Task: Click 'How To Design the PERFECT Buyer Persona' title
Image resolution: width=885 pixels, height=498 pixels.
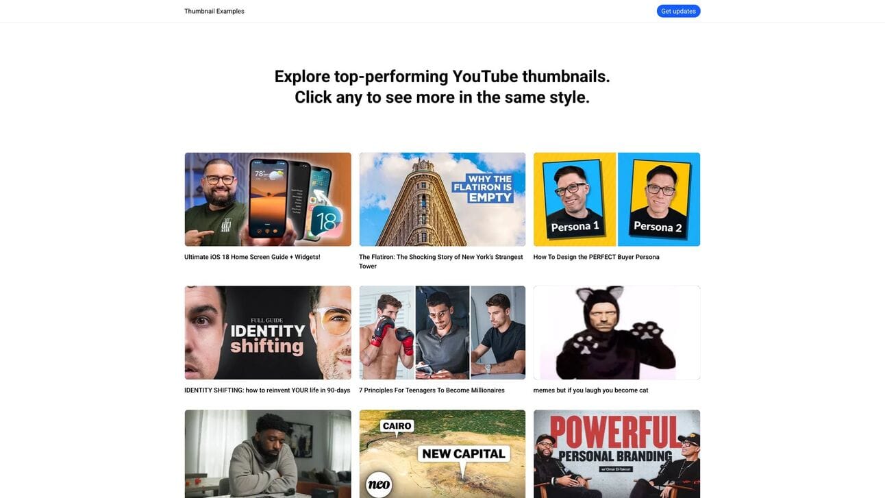Action: pos(597,257)
